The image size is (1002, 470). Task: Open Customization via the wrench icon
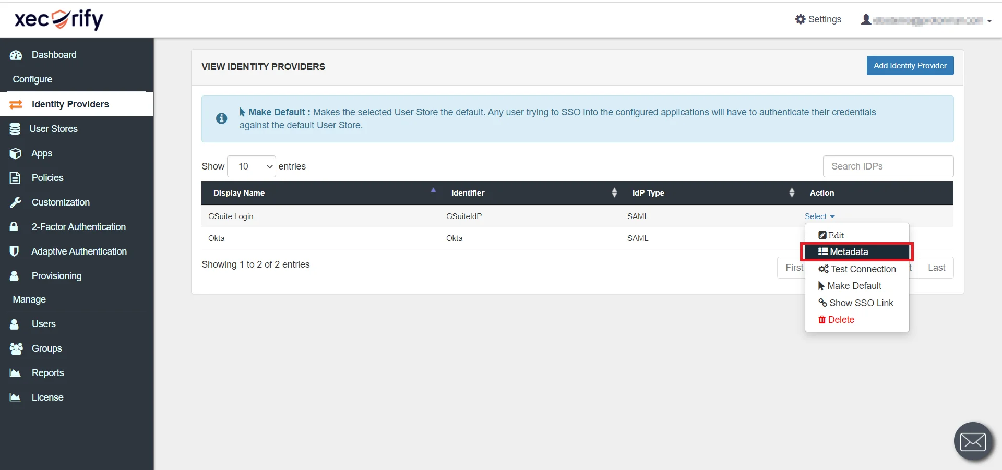coord(16,202)
